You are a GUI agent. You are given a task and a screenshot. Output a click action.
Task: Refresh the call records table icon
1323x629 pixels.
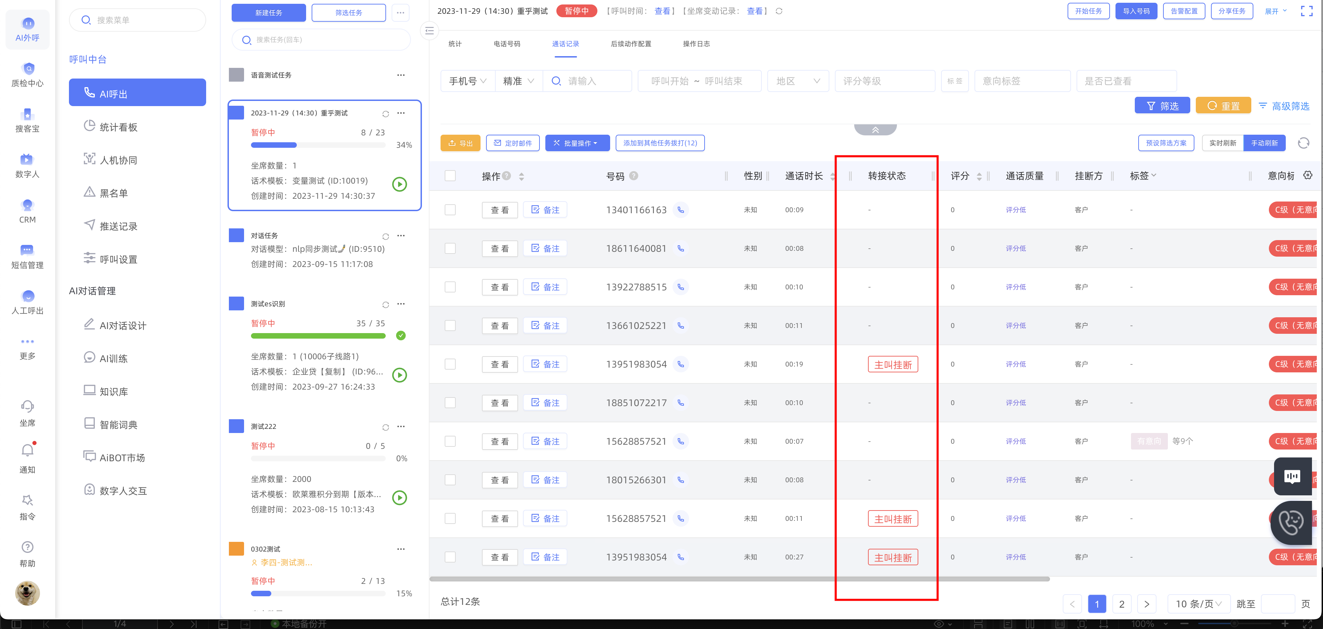pyautogui.click(x=1303, y=143)
